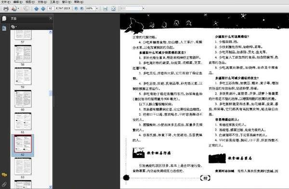Click the Find search text field
Viewport: 289px width, 189px height.
[131, 9]
